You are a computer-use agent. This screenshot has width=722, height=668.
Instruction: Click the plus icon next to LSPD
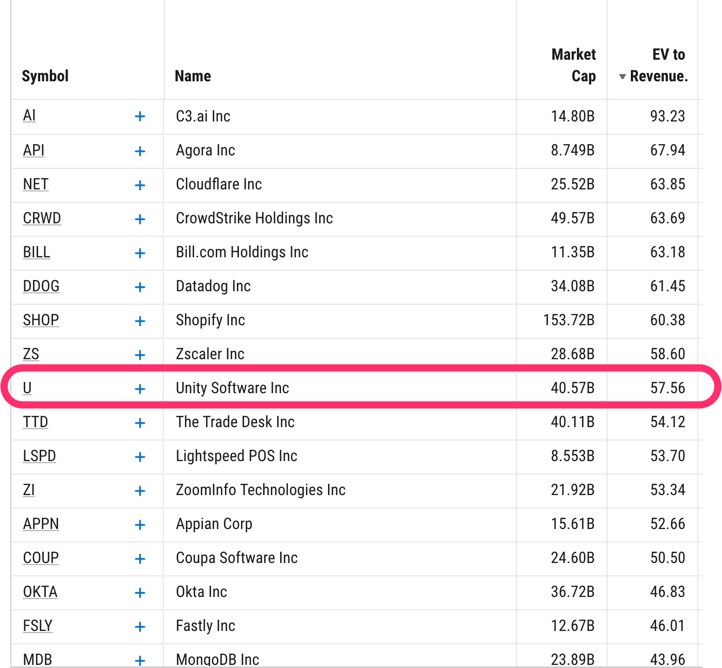tap(140, 457)
